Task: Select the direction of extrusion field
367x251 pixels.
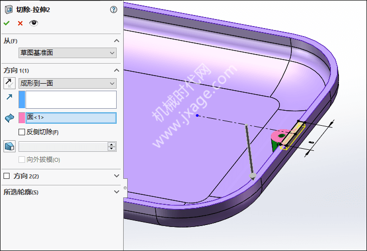Action: coord(71,100)
